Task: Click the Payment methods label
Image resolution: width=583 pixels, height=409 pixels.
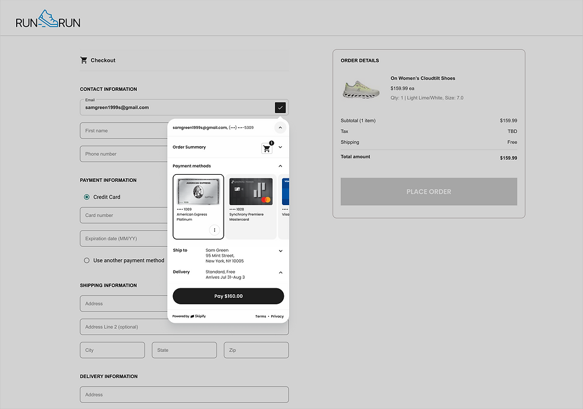Action: coord(192,166)
